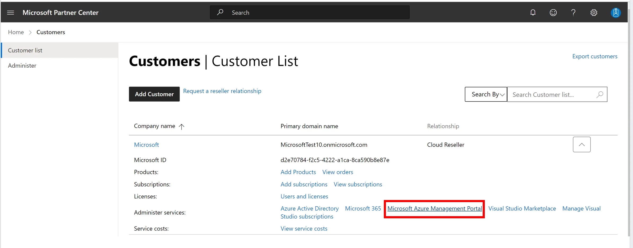Click Add subscriptions link
This screenshot has width=633, height=248.
[x=304, y=184]
